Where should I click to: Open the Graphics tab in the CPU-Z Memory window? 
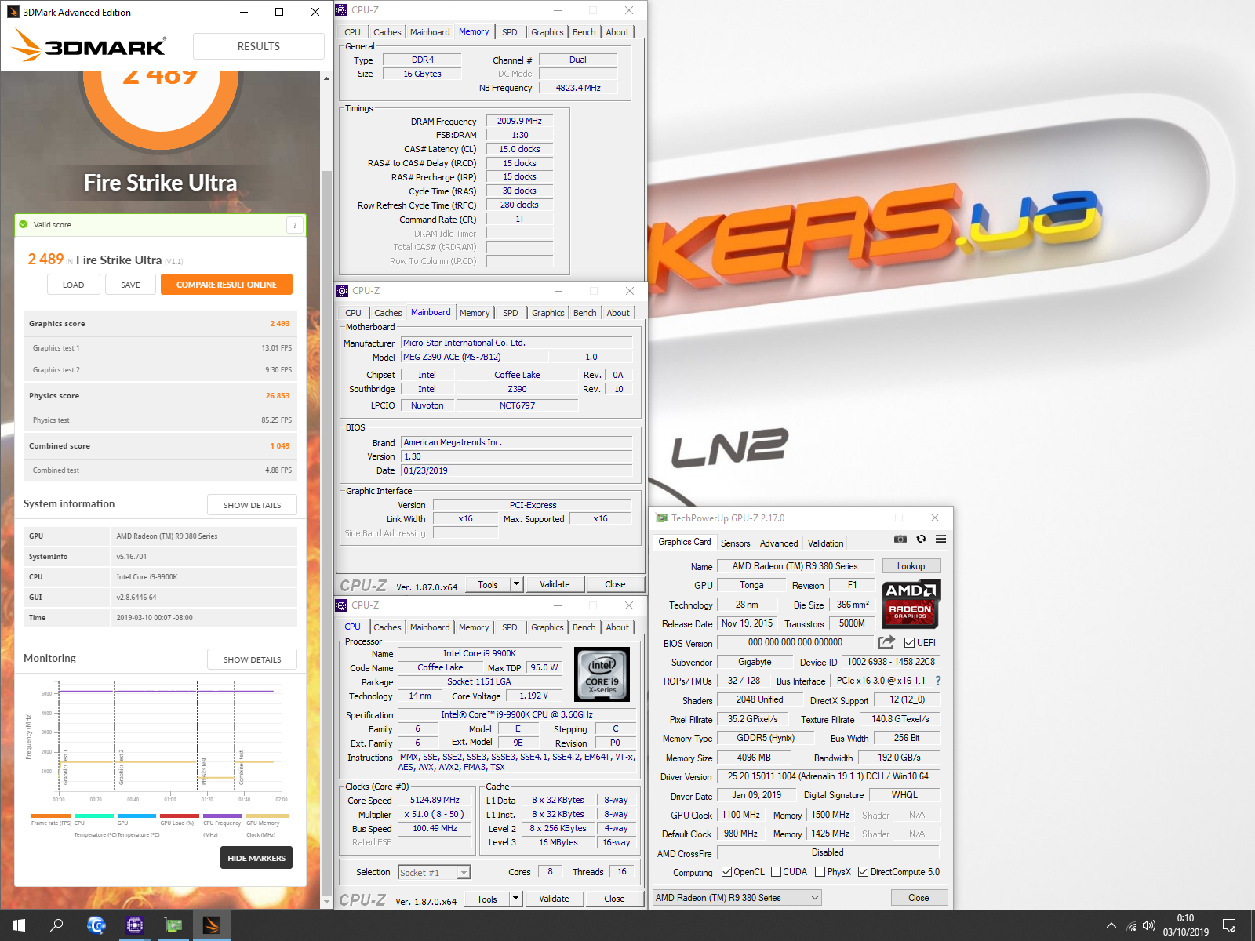547,32
